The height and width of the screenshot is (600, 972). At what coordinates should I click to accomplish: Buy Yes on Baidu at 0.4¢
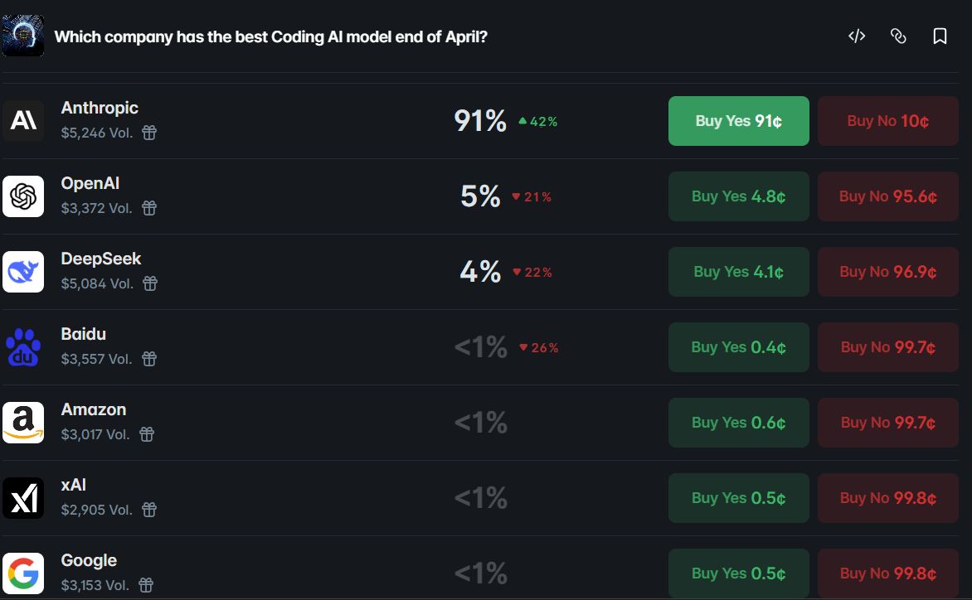738,347
